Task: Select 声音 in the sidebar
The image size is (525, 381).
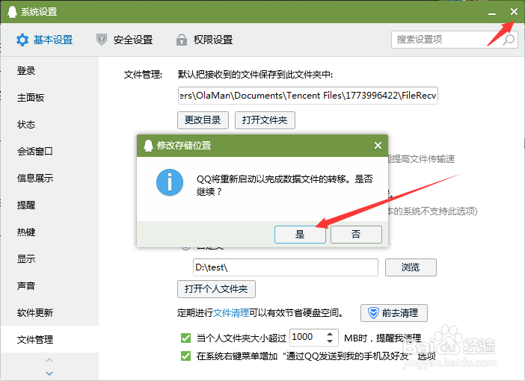Action: [x=49, y=286]
